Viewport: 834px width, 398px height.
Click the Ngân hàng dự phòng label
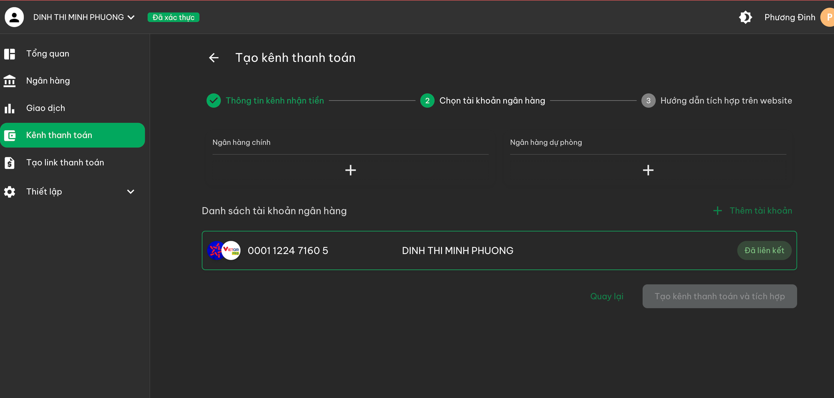pyautogui.click(x=546, y=142)
